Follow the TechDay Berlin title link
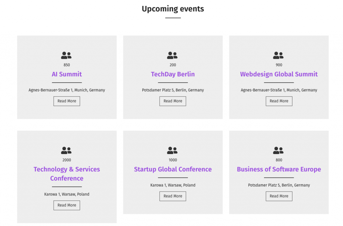 click(x=173, y=74)
